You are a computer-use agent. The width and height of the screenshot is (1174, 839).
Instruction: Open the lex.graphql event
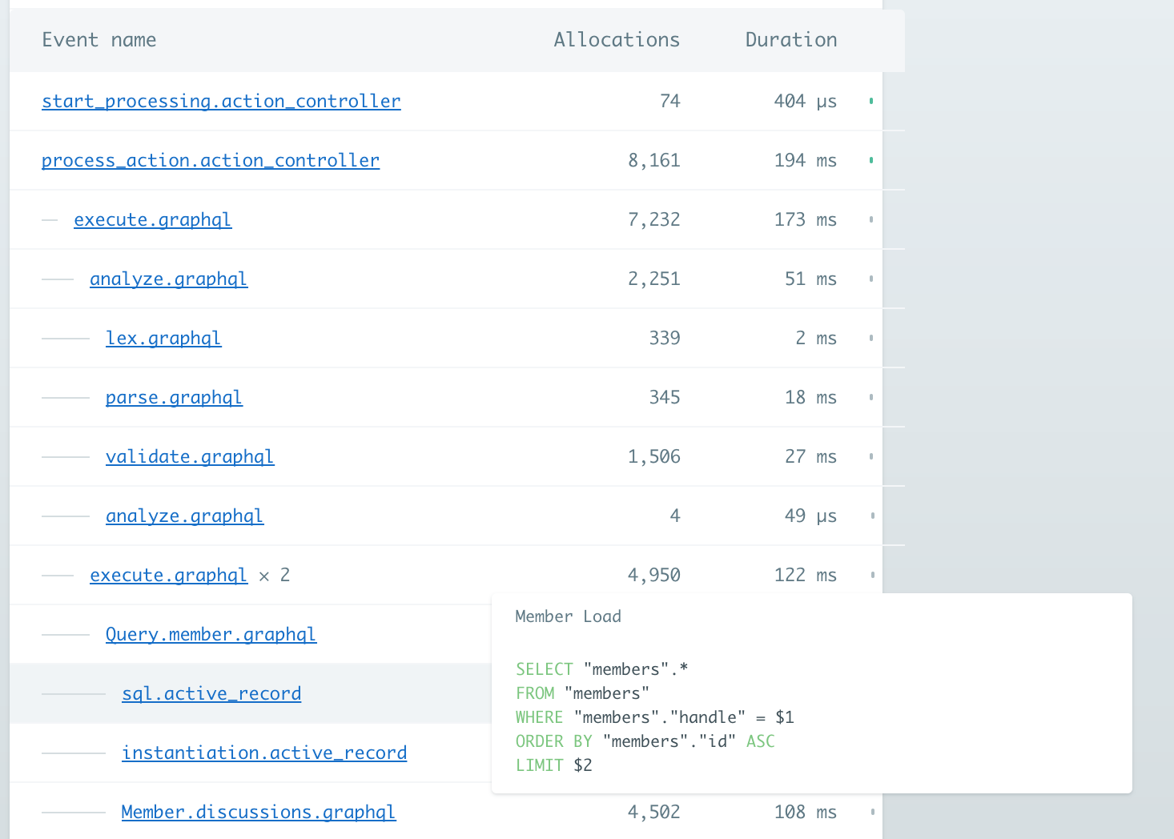pos(163,339)
